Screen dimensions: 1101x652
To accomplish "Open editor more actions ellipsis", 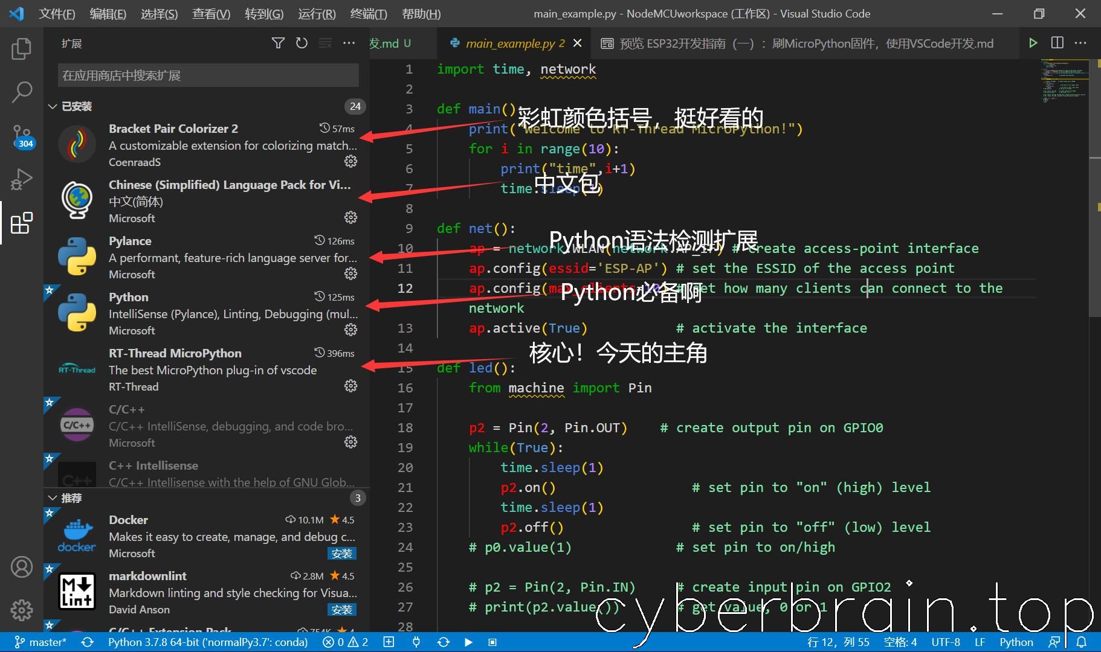I will pyautogui.click(x=1080, y=43).
